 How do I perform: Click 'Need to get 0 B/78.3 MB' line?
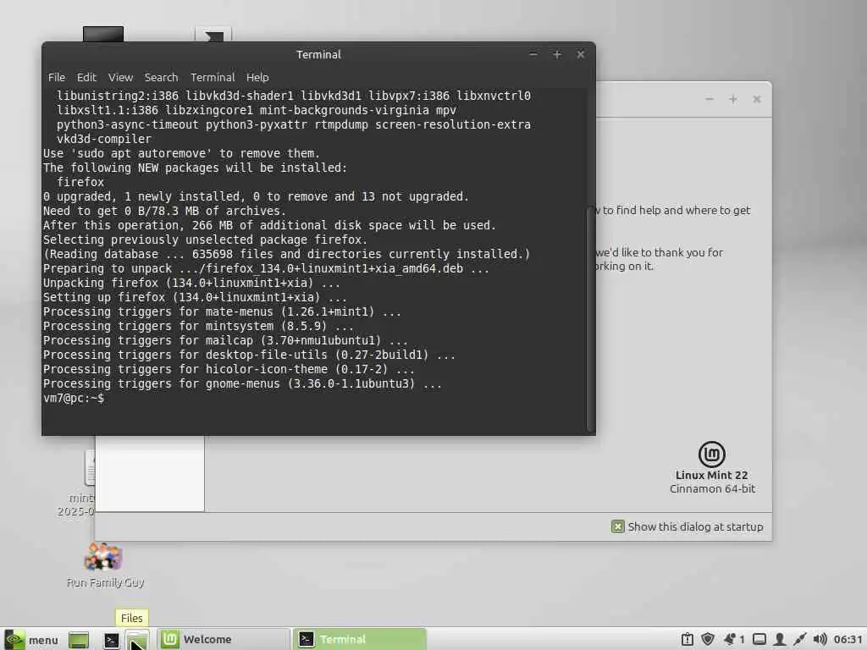[x=164, y=211]
